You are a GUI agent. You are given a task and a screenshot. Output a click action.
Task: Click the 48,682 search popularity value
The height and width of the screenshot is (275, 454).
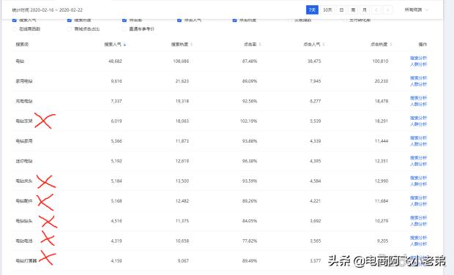[115, 61]
